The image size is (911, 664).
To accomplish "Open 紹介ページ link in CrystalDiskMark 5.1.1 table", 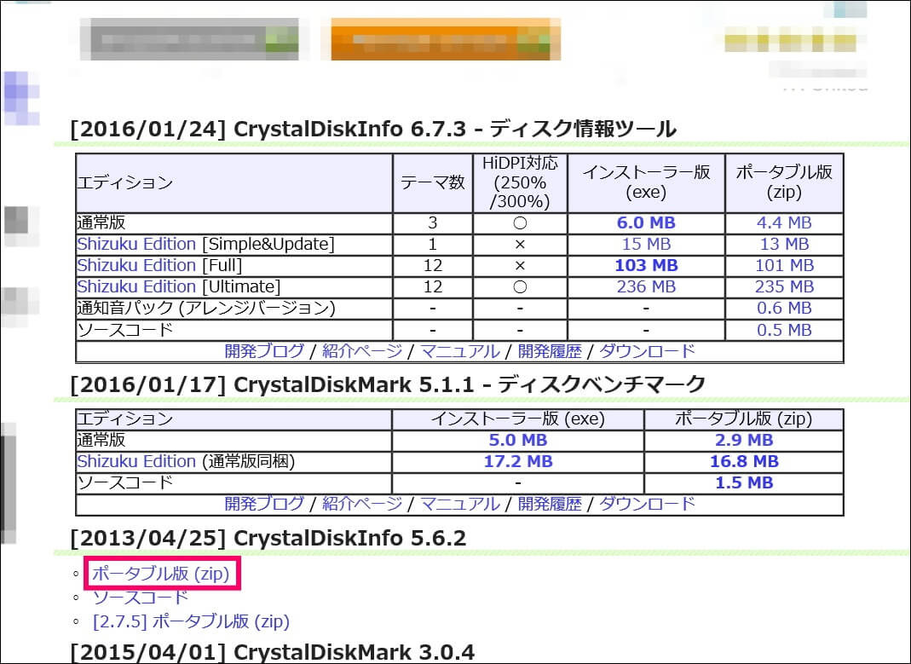I will [362, 504].
